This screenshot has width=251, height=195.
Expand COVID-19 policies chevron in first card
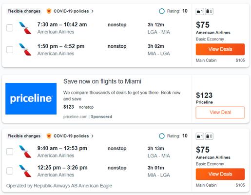(x=93, y=11)
